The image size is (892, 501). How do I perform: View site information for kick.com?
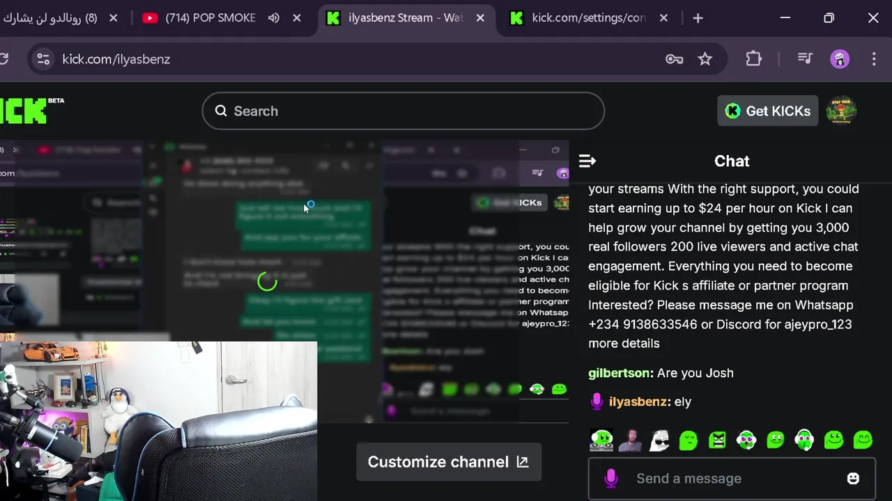43,59
